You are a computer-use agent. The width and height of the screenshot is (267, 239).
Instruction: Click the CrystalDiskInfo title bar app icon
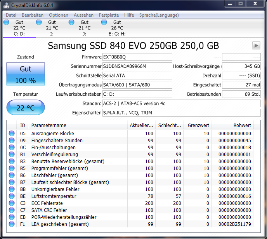tap(6, 5)
